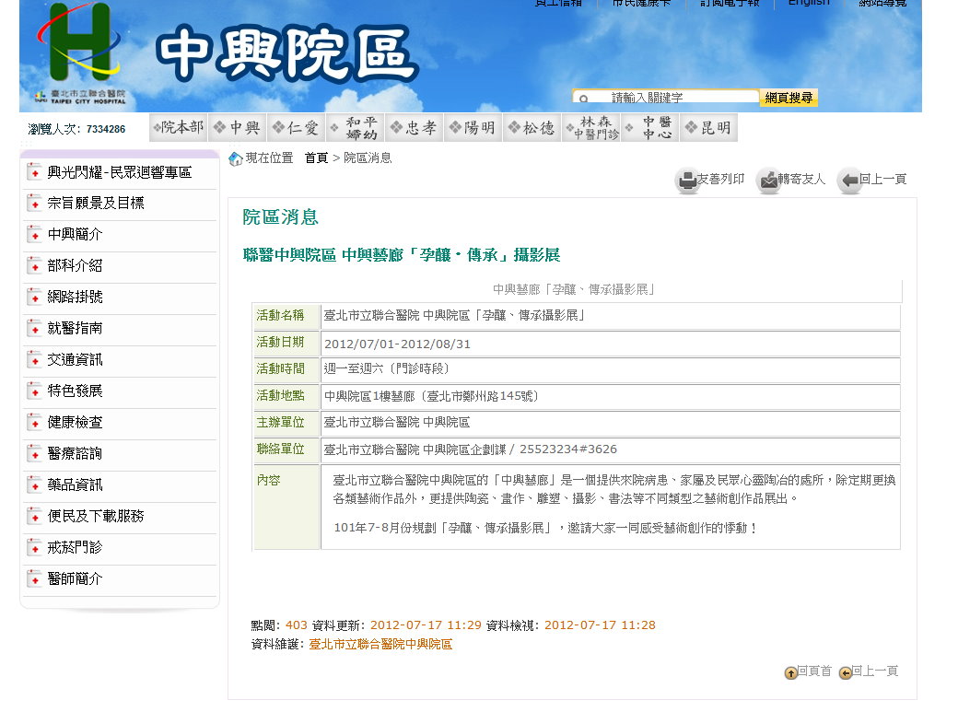The image size is (958, 712).
Task: Click the red-cross icon beside 交通資訊
Action: tap(34, 360)
